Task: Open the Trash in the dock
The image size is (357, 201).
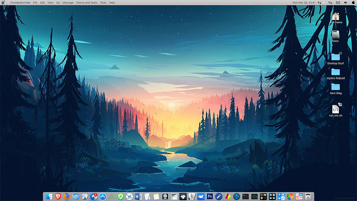Action: click(x=308, y=196)
